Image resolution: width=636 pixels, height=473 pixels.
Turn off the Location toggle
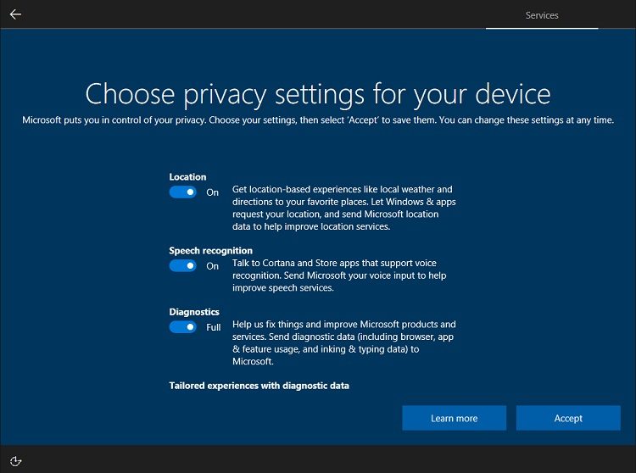(182, 192)
